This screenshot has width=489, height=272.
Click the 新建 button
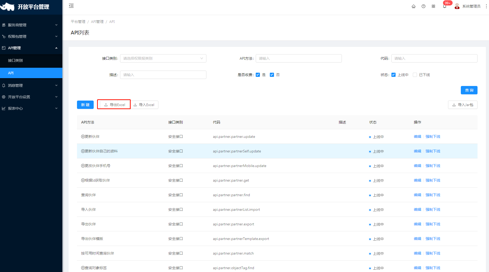click(x=85, y=105)
